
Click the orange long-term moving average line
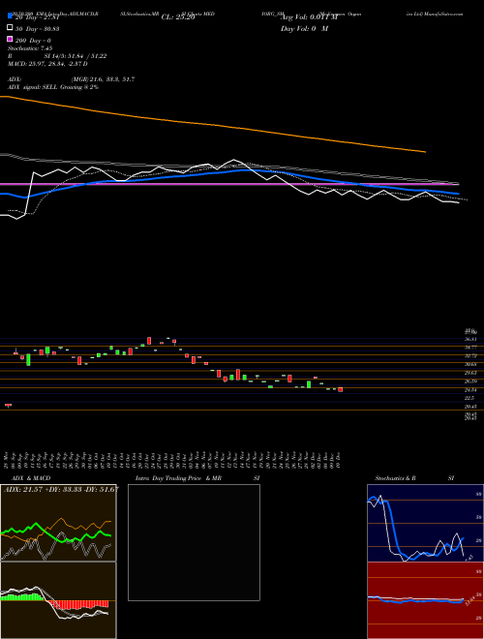click(213, 125)
